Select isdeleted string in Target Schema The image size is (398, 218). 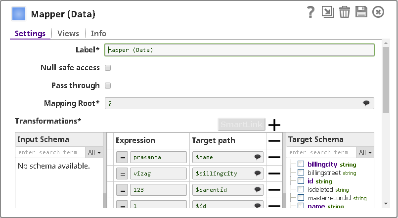pos(328,190)
